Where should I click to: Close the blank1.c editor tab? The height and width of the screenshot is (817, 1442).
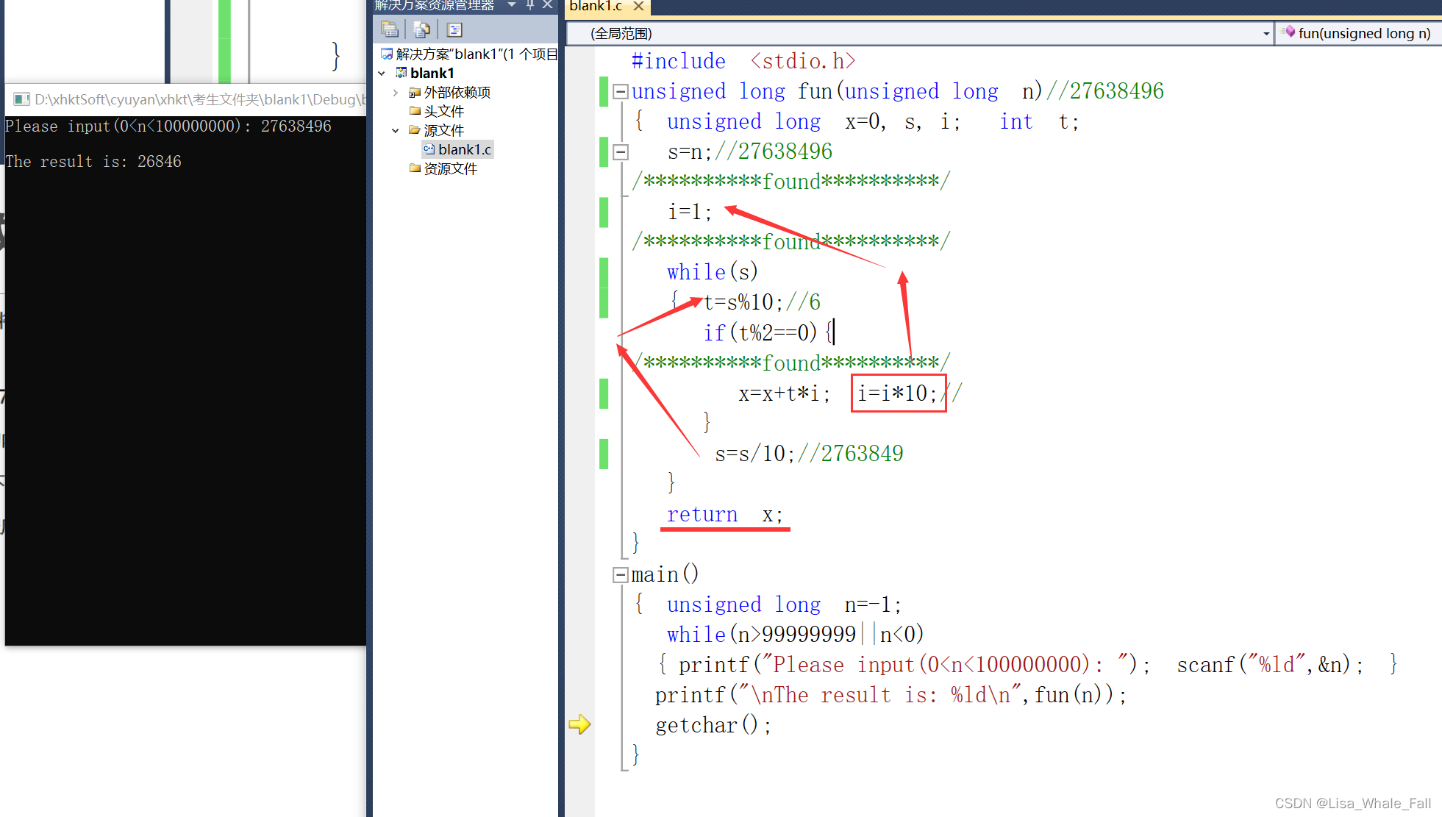click(638, 6)
